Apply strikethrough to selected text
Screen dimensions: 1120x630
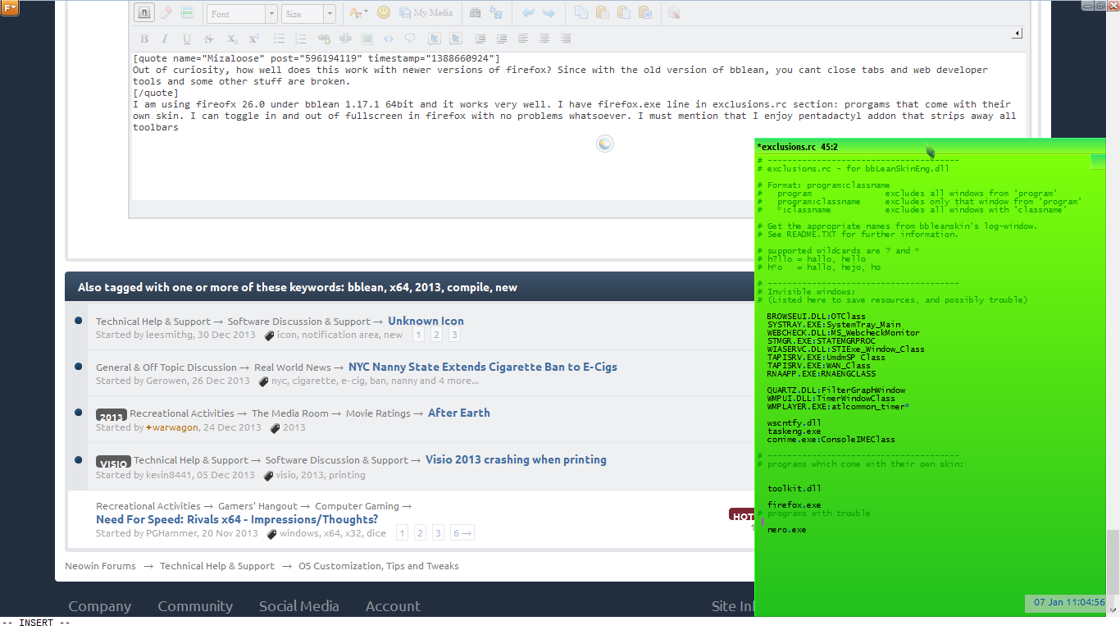[207, 38]
